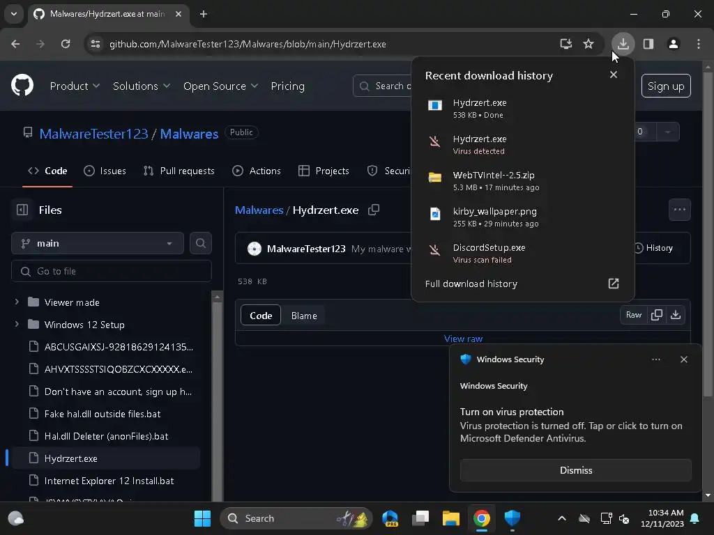Open Windows Start menu

point(202,518)
